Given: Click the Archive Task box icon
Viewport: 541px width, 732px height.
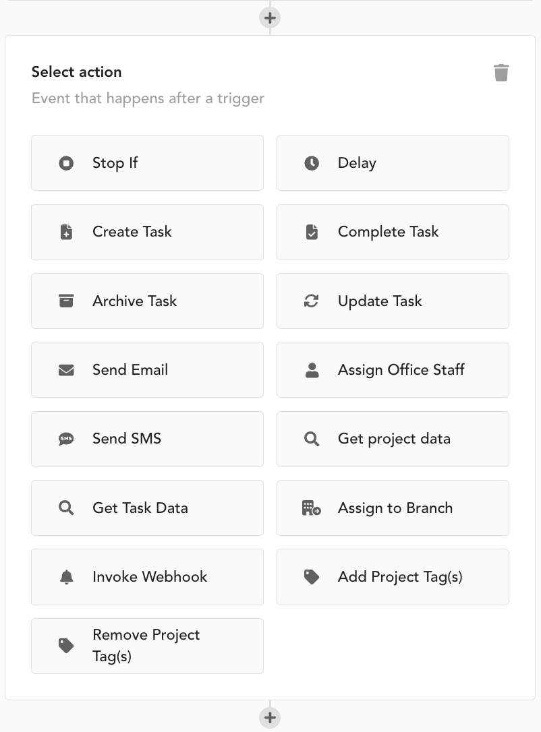Looking at the screenshot, I should pos(66,301).
